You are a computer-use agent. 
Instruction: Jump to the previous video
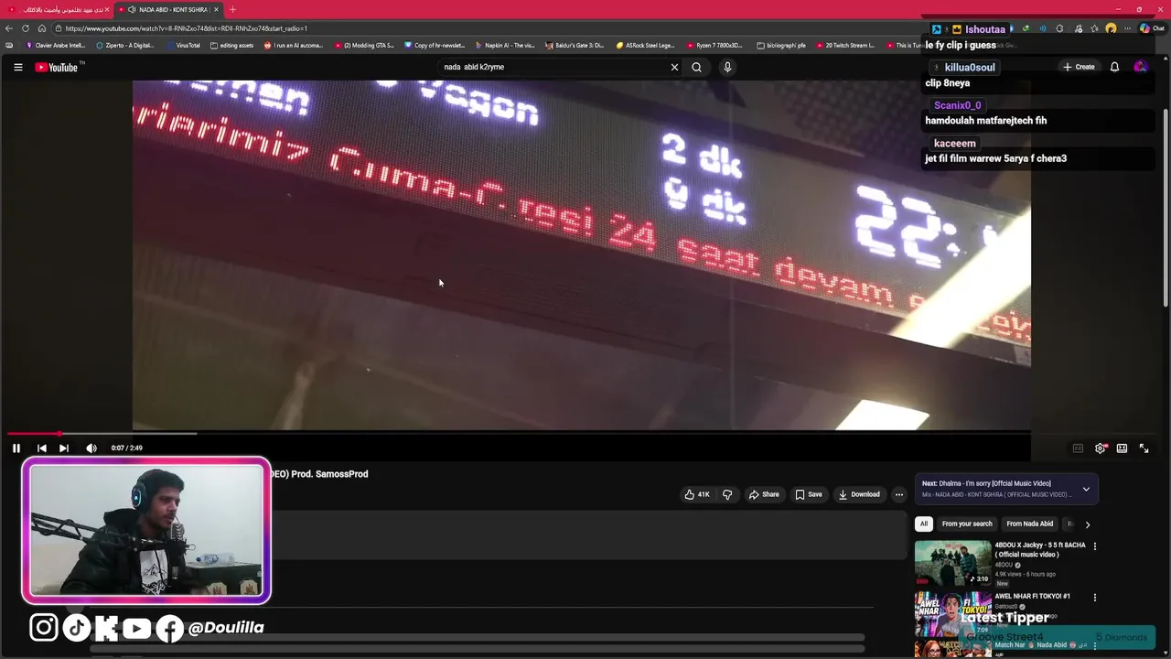(41, 448)
